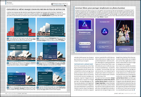Viewport: 141px width, 97px height.
Task: Toggle the eye icon in the Structure panel
Action: (x=22, y=74)
